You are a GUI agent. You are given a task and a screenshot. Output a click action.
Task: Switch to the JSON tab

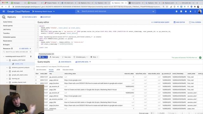[58, 70]
